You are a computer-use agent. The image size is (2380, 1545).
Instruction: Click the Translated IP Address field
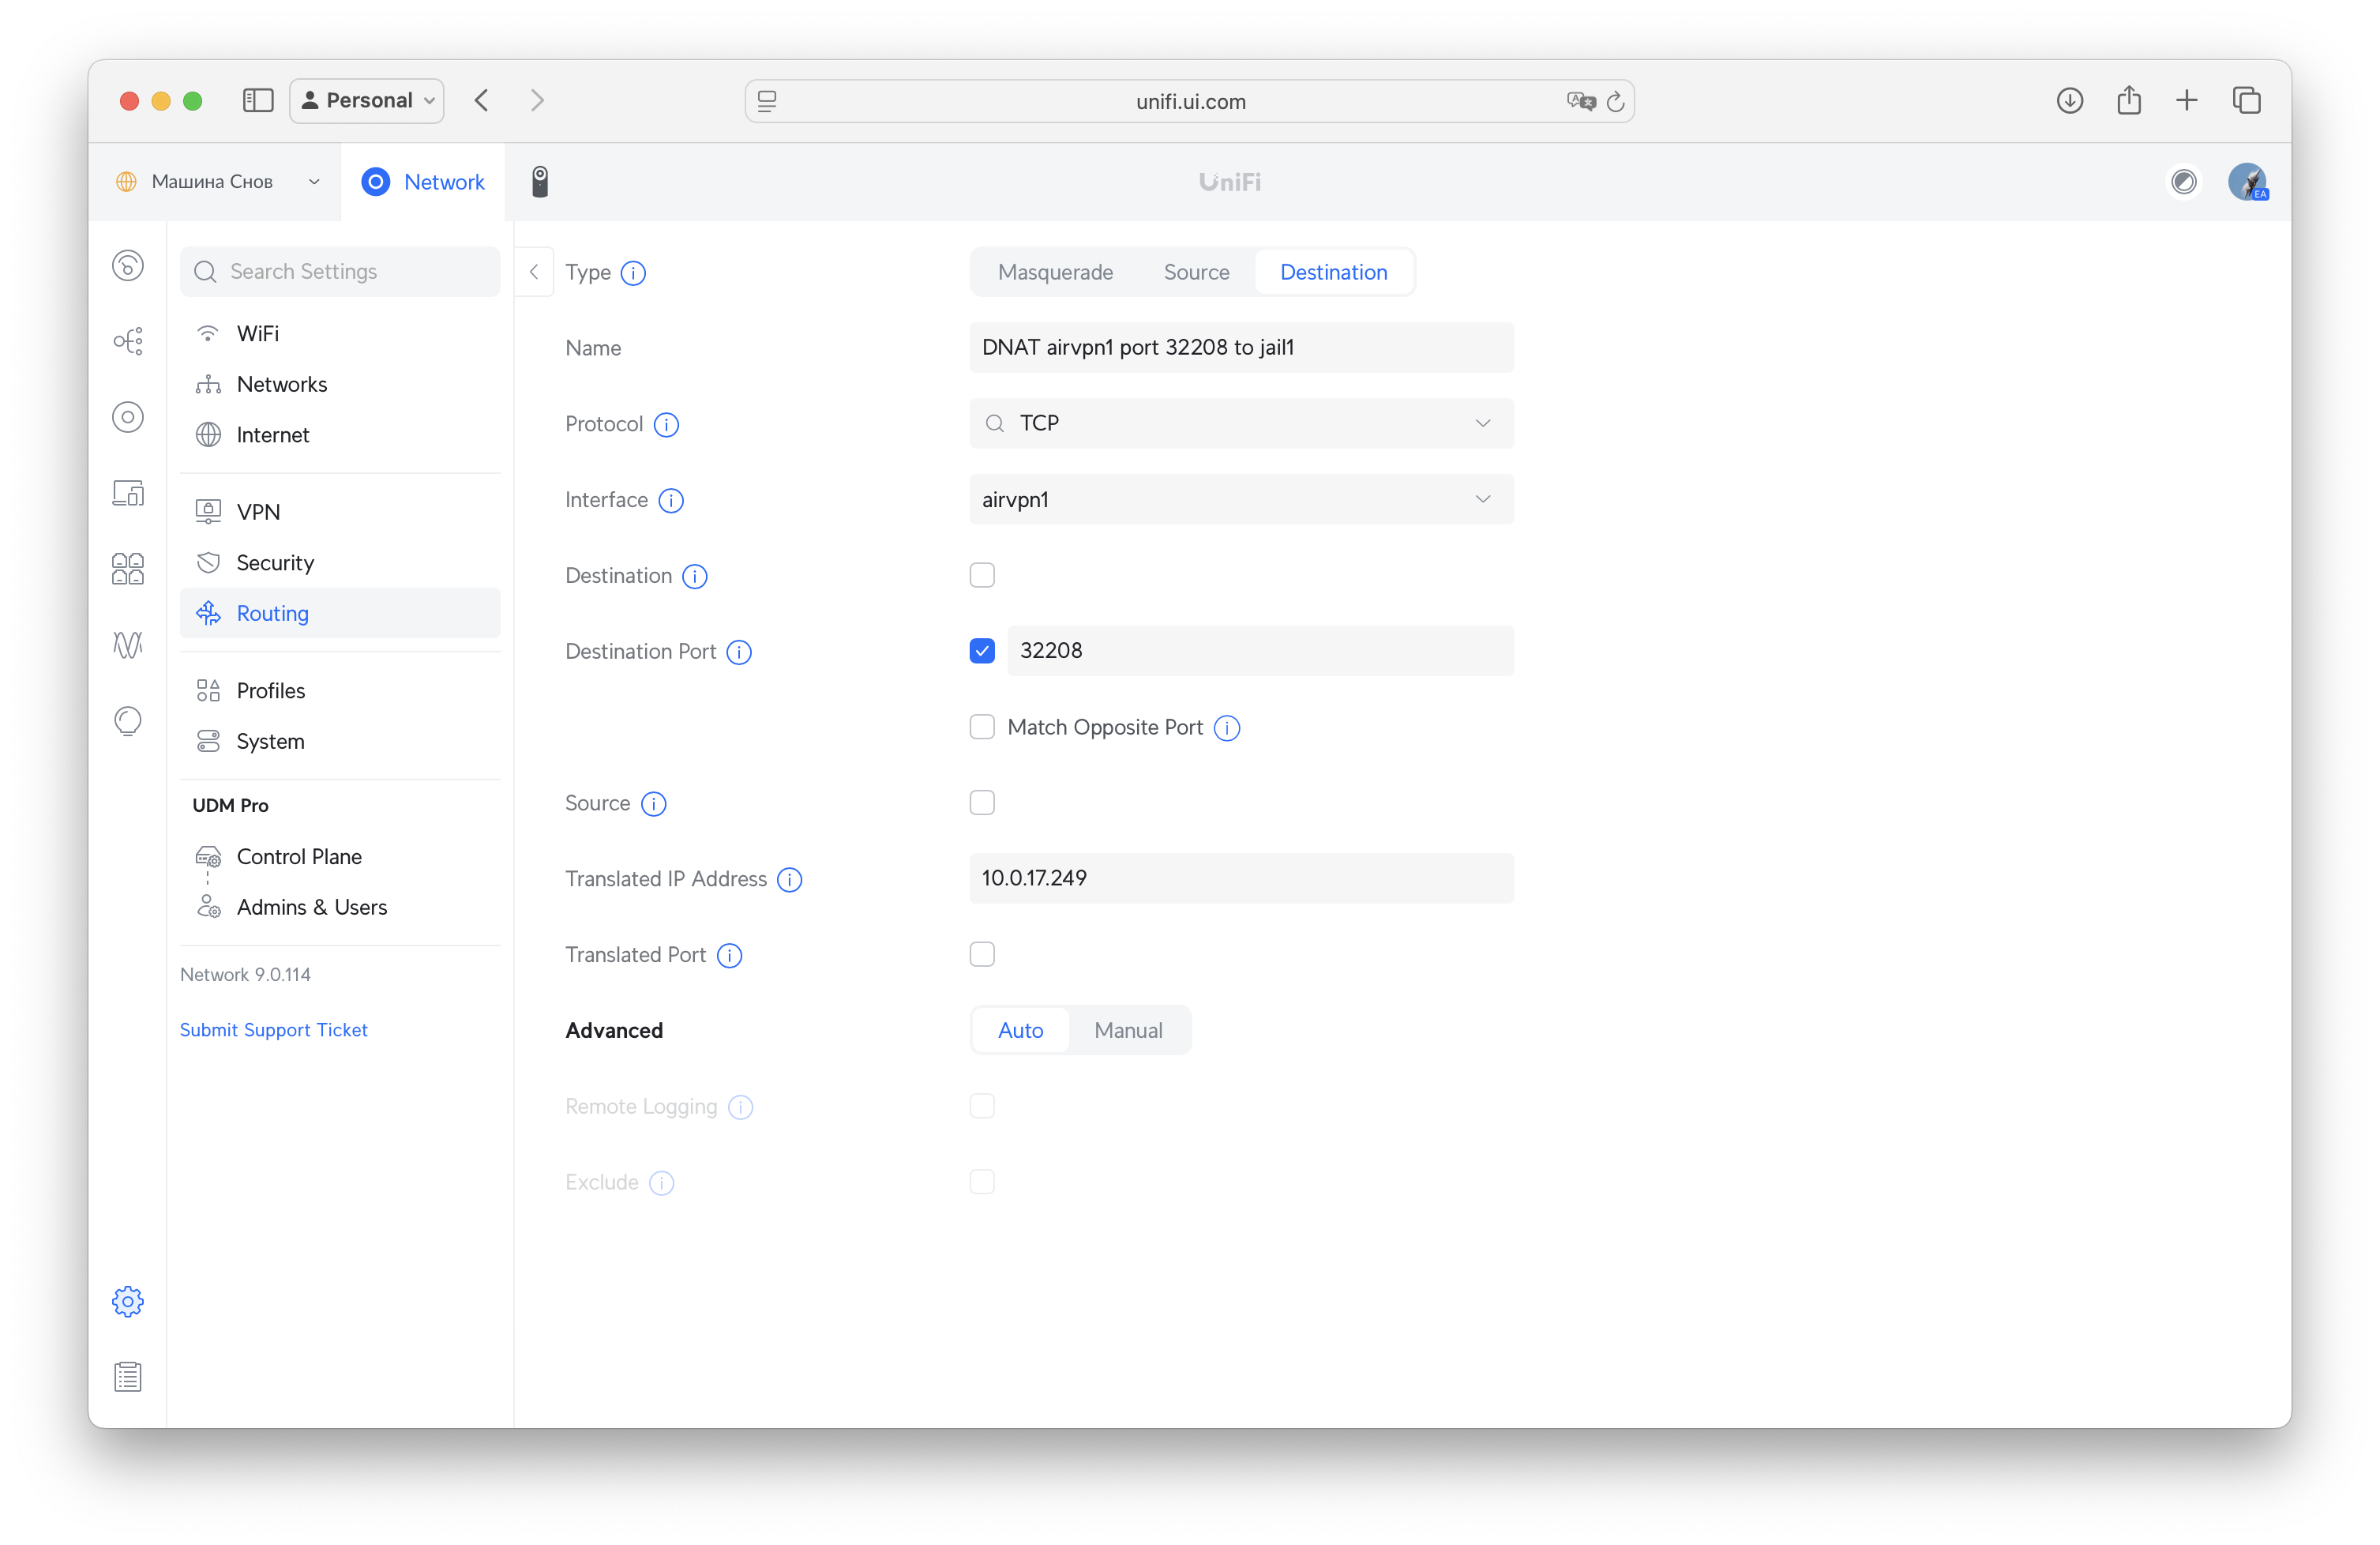click(1240, 878)
